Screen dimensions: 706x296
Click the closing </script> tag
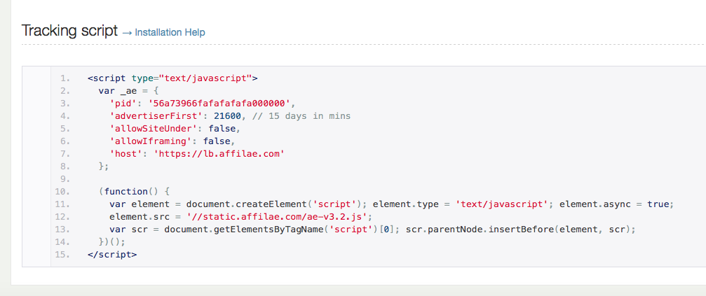112,255
